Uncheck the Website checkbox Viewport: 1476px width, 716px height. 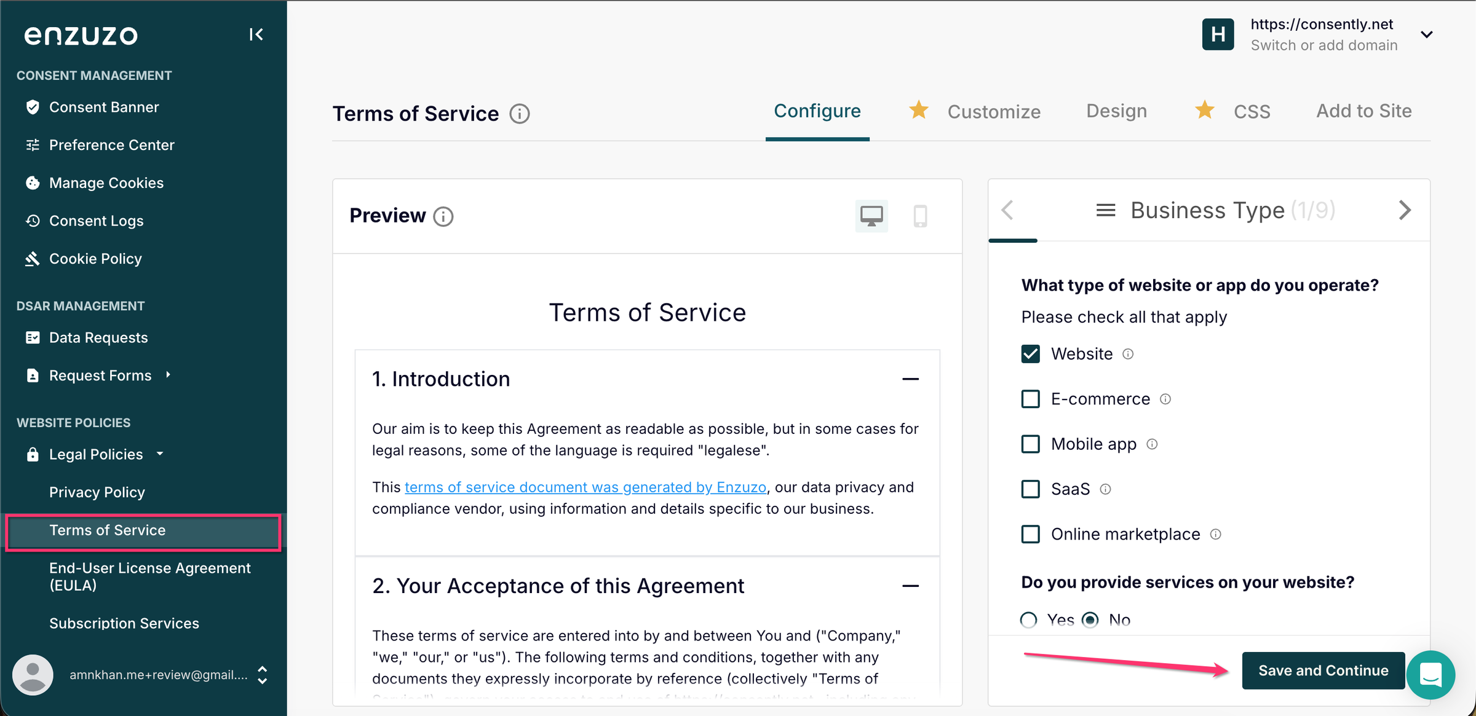pos(1031,354)
